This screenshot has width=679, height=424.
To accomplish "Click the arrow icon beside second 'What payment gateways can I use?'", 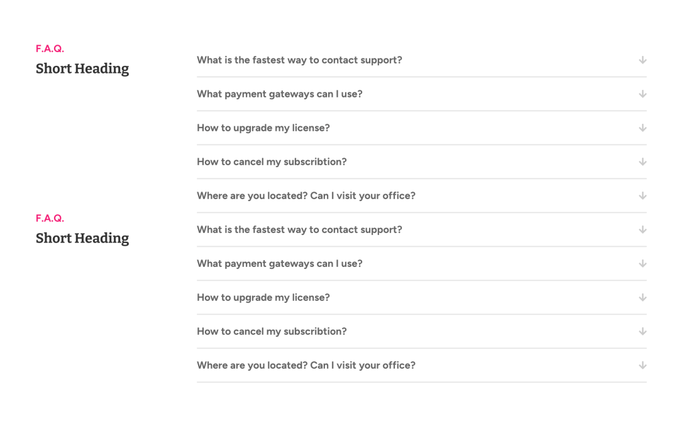I will tap(643, 263).
